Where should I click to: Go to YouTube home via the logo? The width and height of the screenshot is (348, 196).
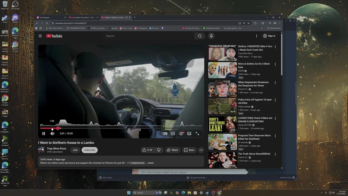coord(54,36)
